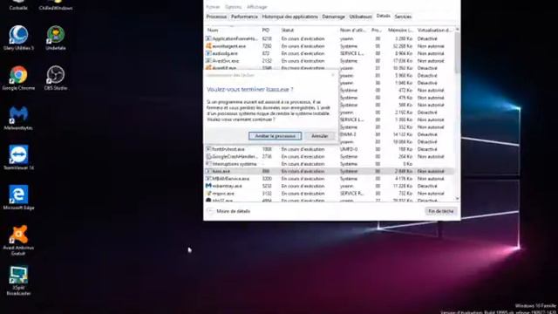Open Microsoft Edge desktop shortcut
The image size is (558, 314).
18,198
